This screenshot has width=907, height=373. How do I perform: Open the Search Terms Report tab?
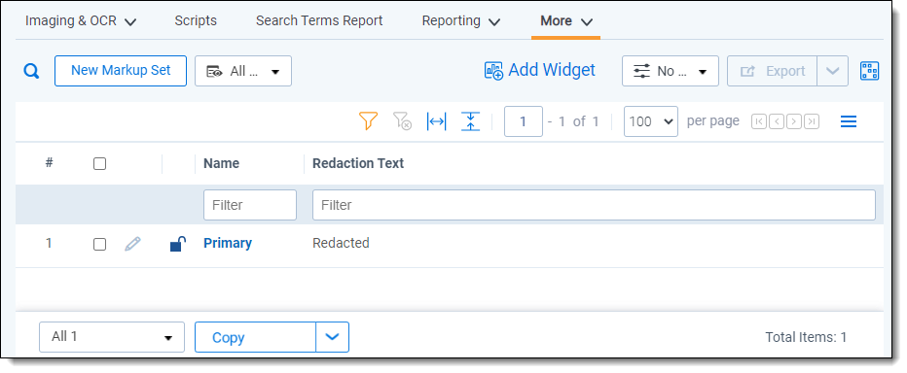319,20
